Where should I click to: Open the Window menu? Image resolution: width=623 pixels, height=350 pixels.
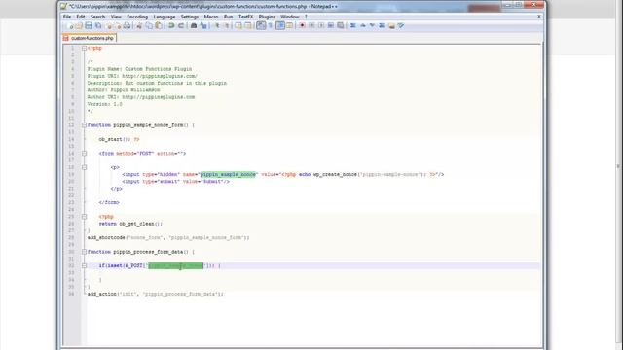[x=290, y=17]
